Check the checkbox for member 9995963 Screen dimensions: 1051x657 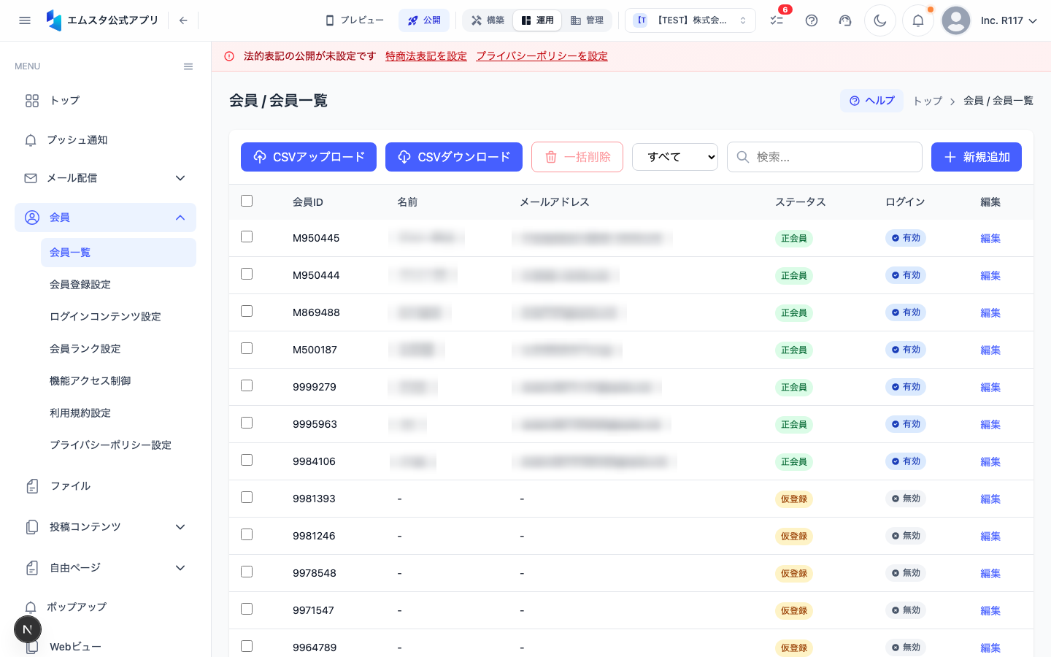click(247, 423)
